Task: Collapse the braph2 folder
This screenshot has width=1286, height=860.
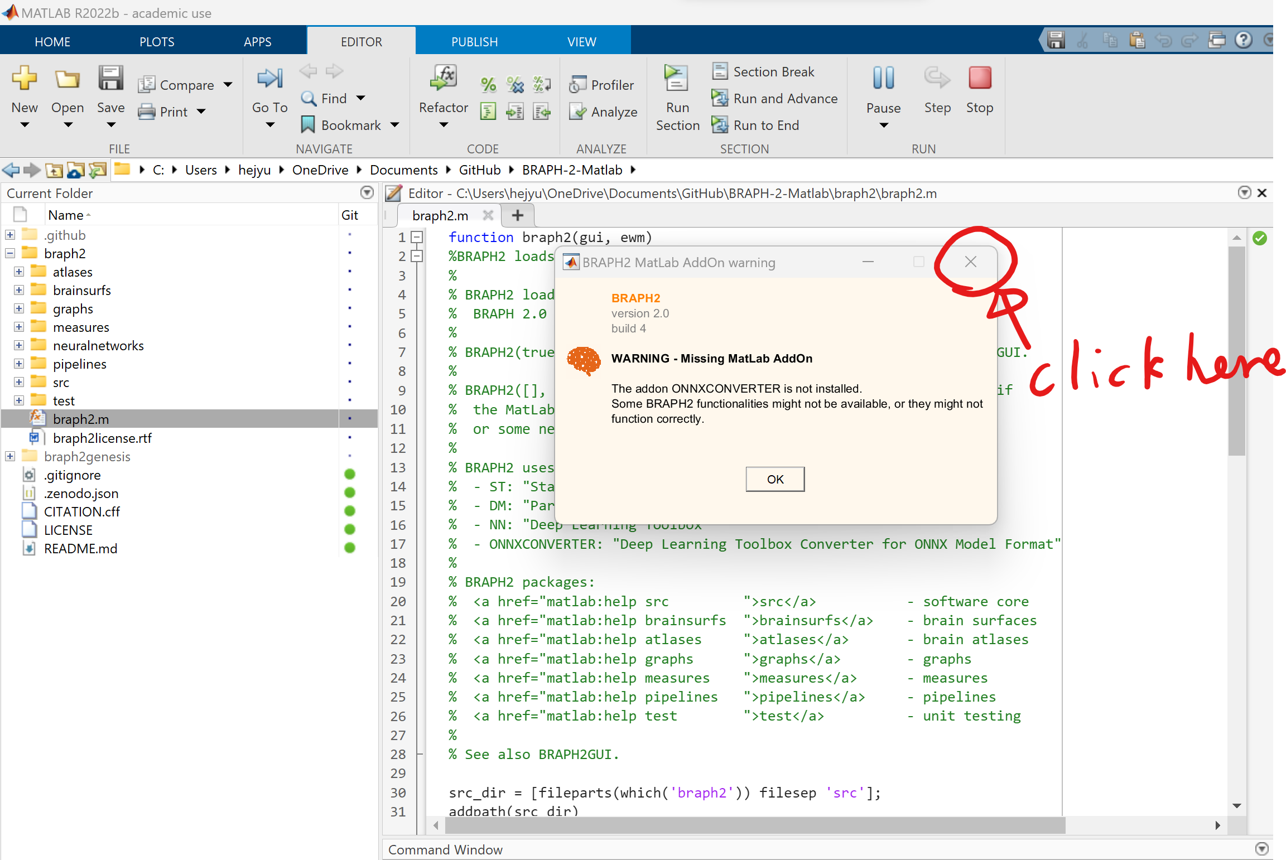Action: pyautogui.click(x=10, y=253)
